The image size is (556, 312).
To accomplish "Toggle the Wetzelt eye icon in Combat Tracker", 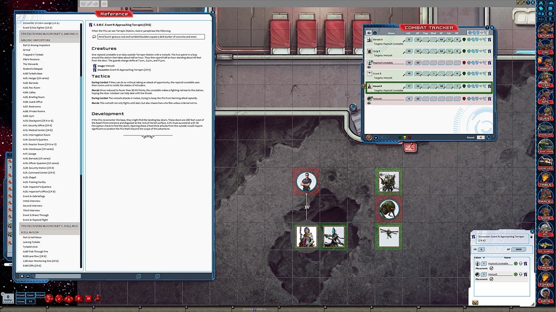I will (x=369, y=103).
